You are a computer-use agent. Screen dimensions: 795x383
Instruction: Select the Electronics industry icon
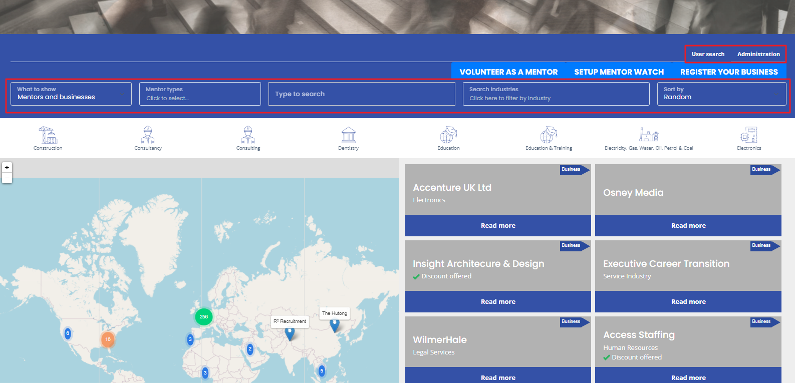(x=749, y=135)
